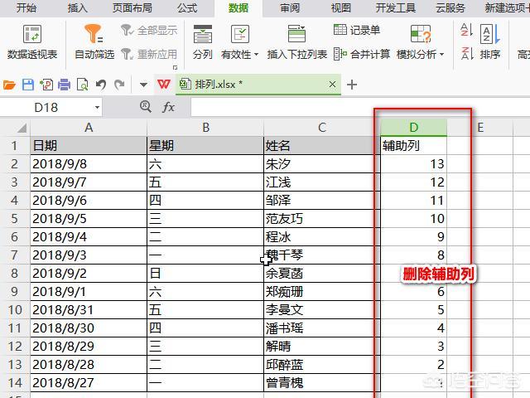Open the filter group dialog launcher
The width and height of the screenshot is (530, 398).
pos(175,67)
